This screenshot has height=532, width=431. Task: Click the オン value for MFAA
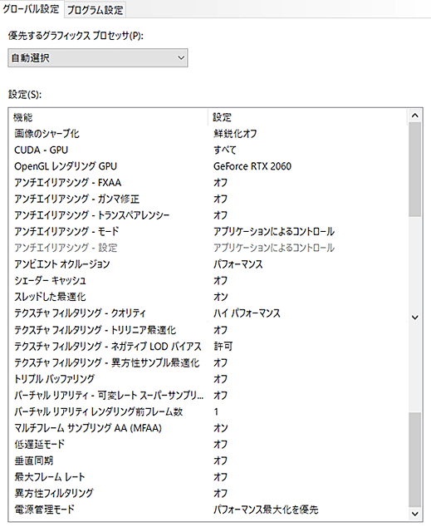pyautogui.click(x=221, y=428)
